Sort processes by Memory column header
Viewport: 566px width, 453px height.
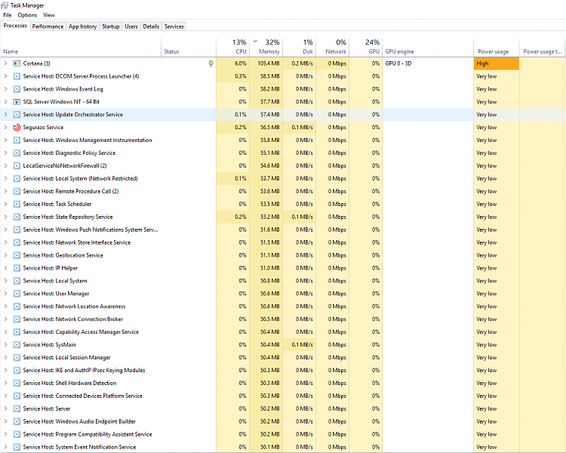(269, 47)
